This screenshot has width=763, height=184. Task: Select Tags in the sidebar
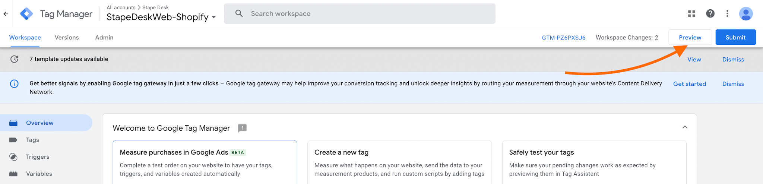click(x=46, y=140)
